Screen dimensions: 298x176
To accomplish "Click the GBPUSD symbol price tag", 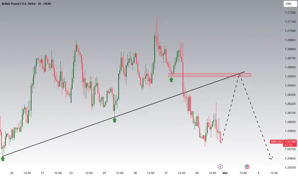I will (x=276, y=141).
